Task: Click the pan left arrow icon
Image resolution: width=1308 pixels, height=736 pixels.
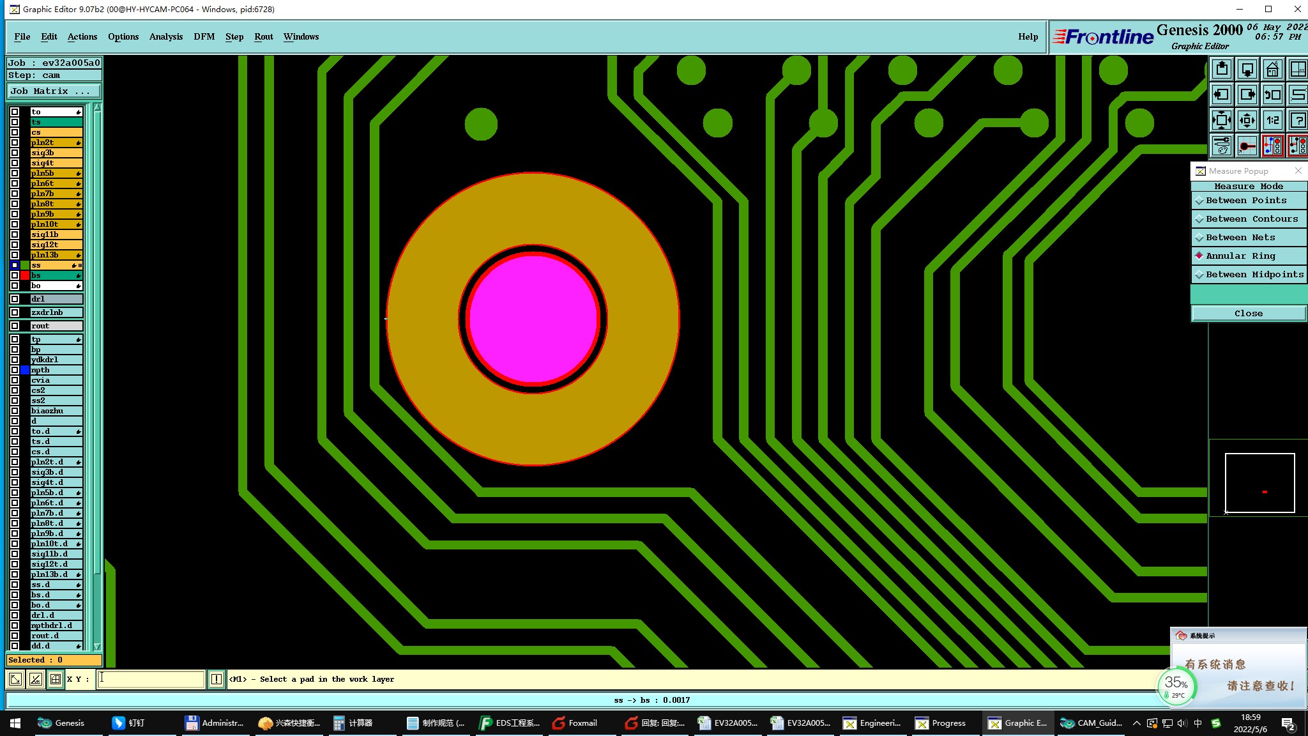Action: click(x=1222, y=95)
